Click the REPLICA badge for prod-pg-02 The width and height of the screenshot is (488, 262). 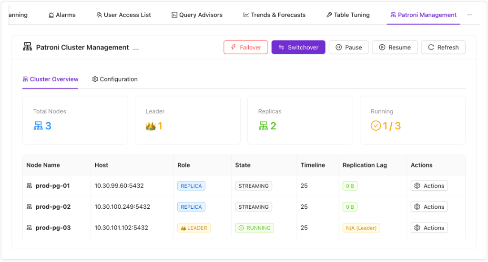(191, 207)
